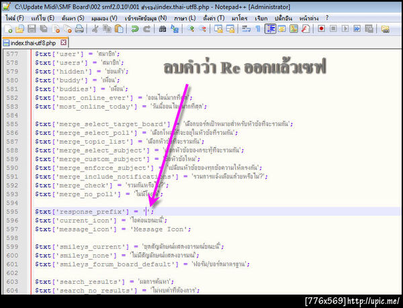Click the Redo arrow icon
The width and height of the screenshot is (403, 308).
click(146, 29)
